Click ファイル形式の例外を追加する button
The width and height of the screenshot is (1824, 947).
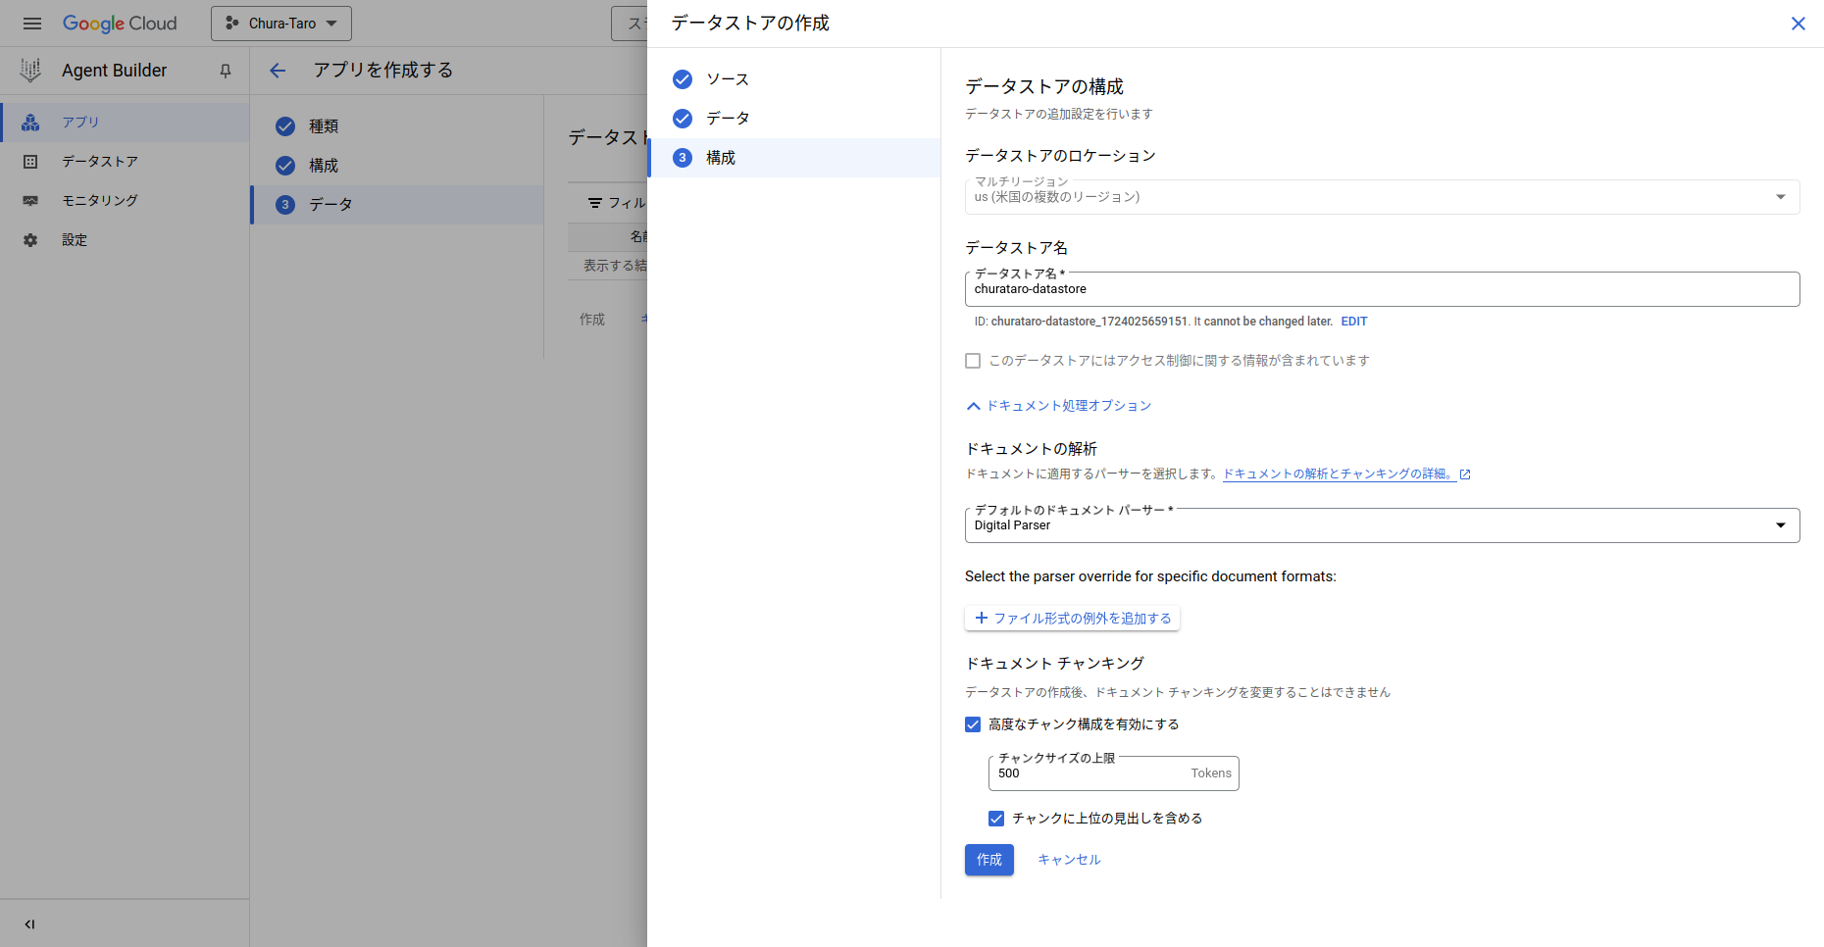coord(1073,619)
